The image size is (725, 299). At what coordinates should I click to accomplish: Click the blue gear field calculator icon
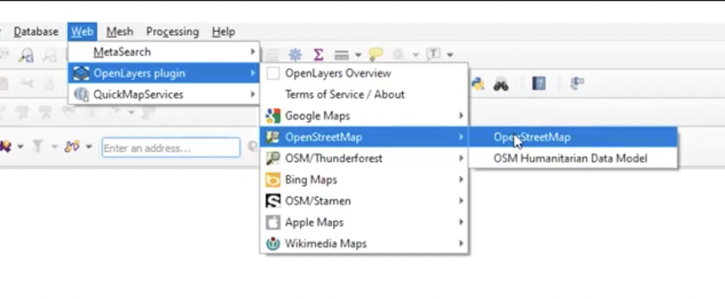click(x=295, y=55)
